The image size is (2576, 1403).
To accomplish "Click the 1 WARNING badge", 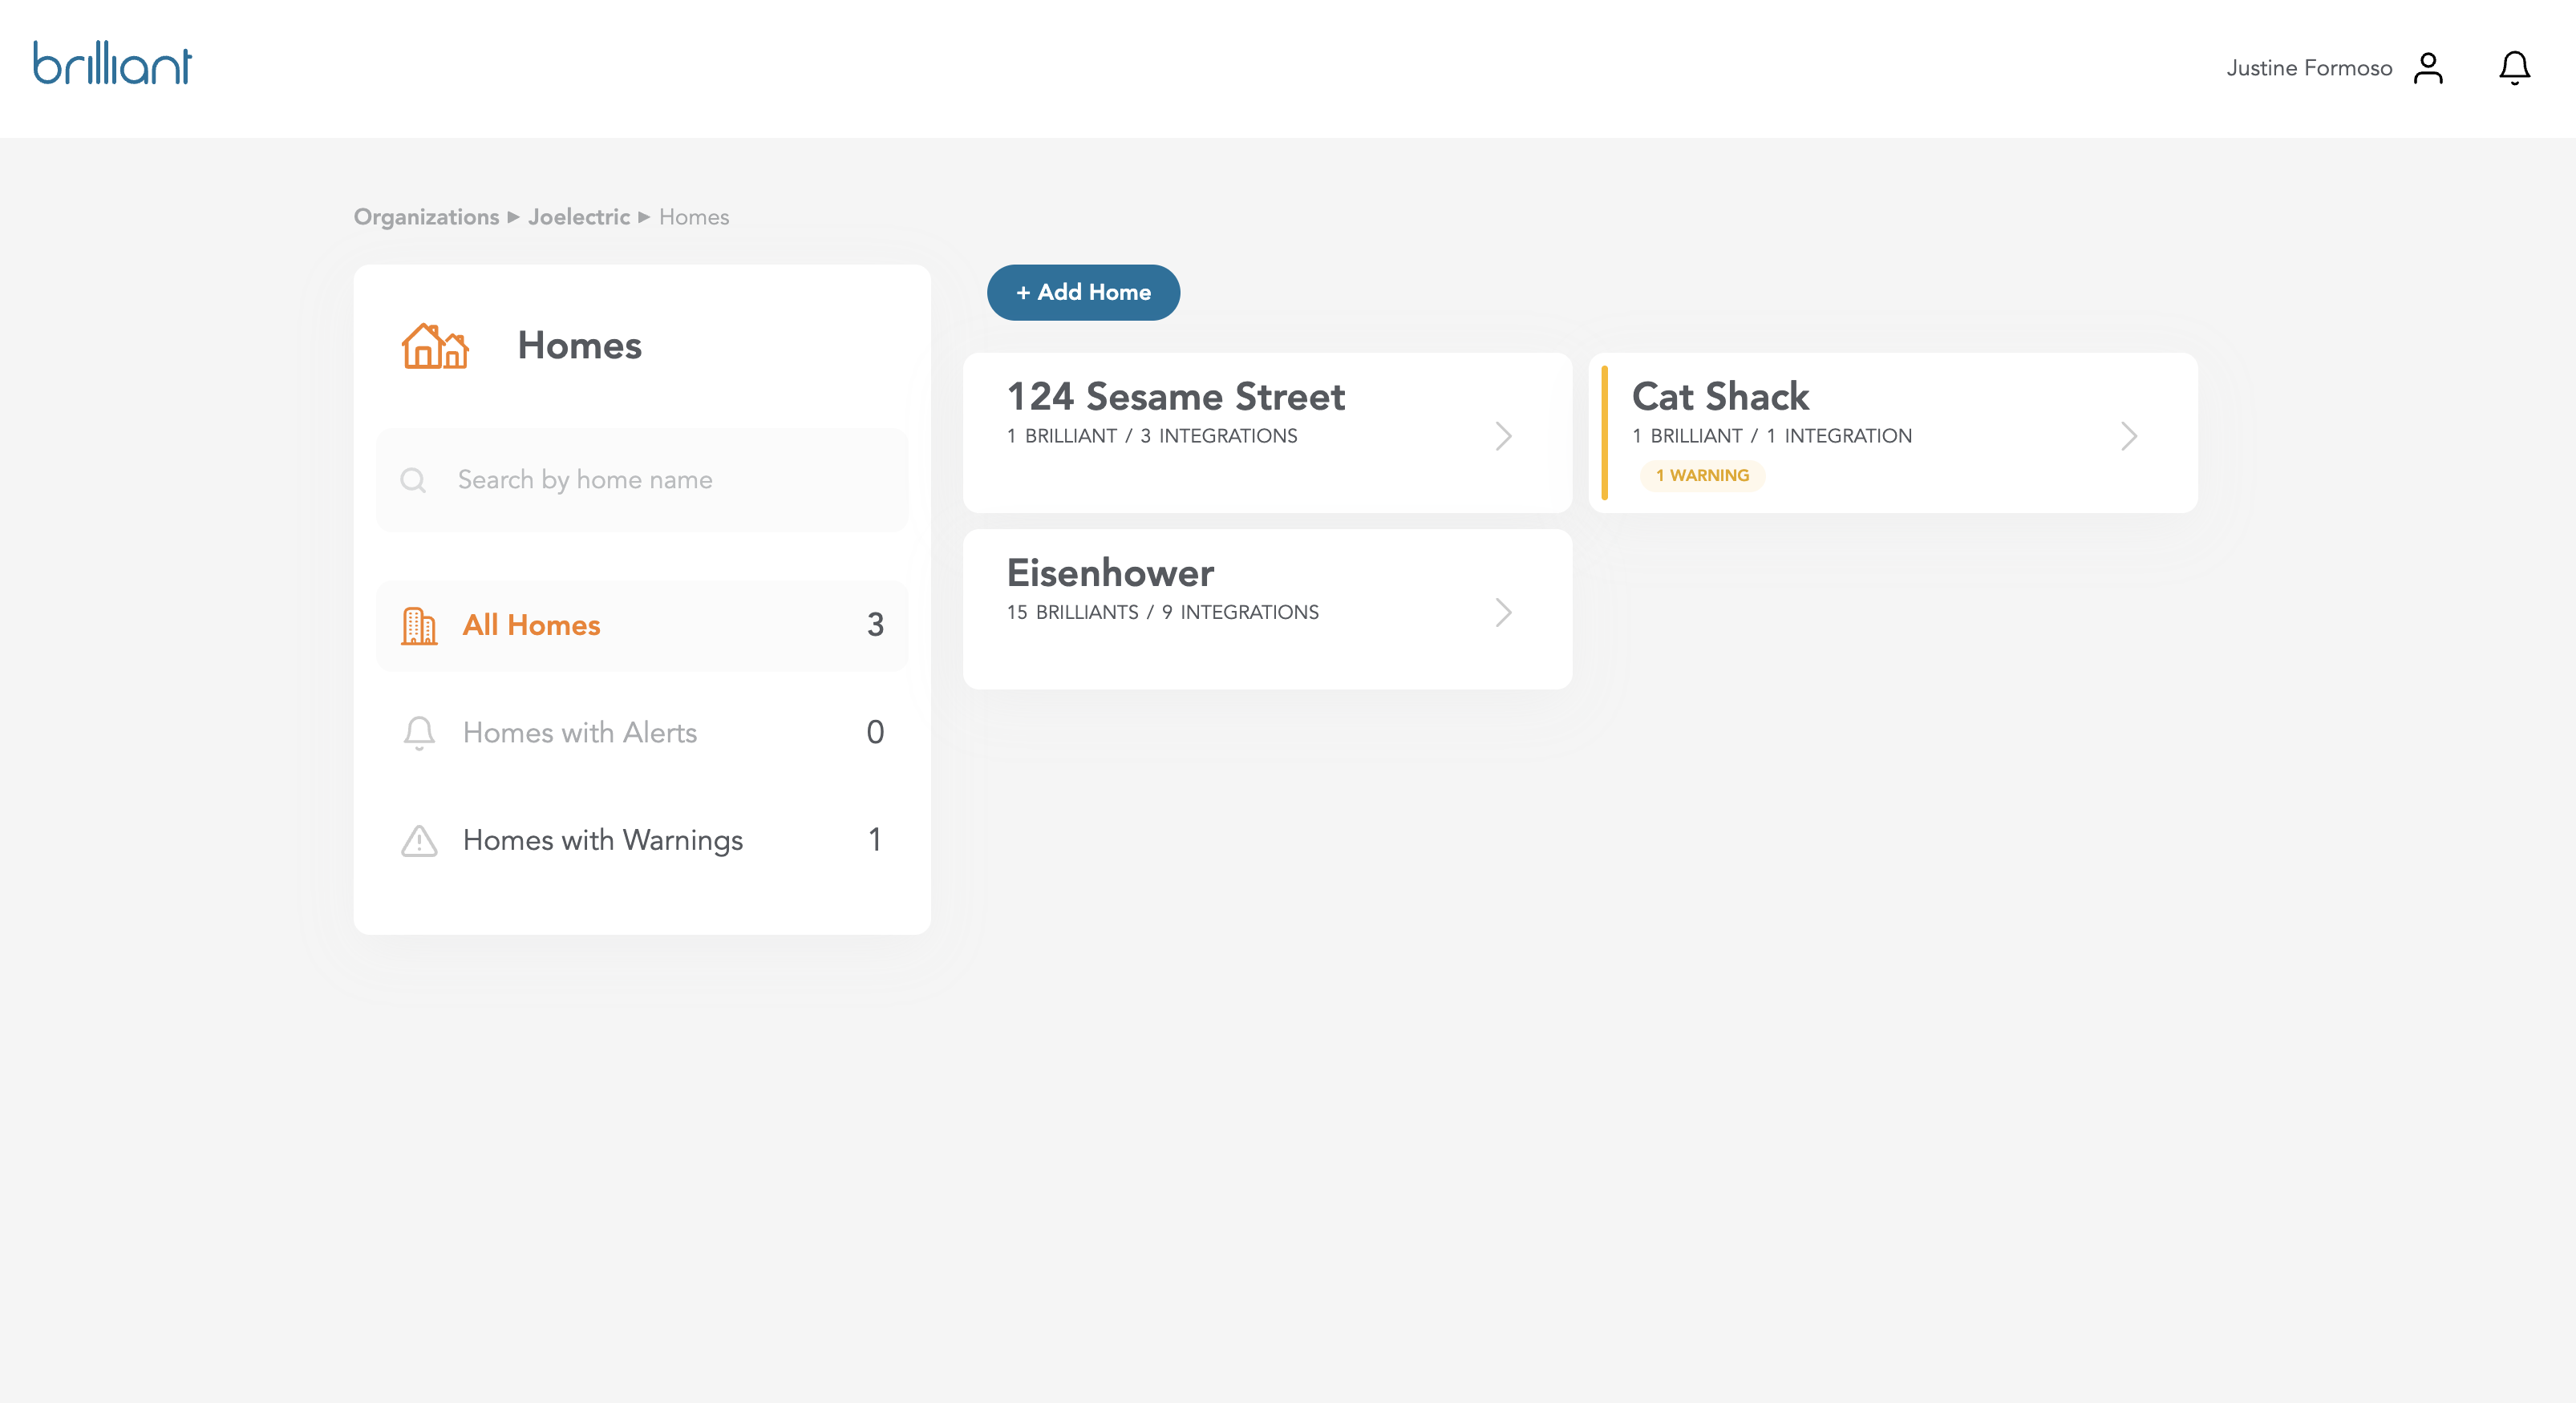I will (1702, 476).
